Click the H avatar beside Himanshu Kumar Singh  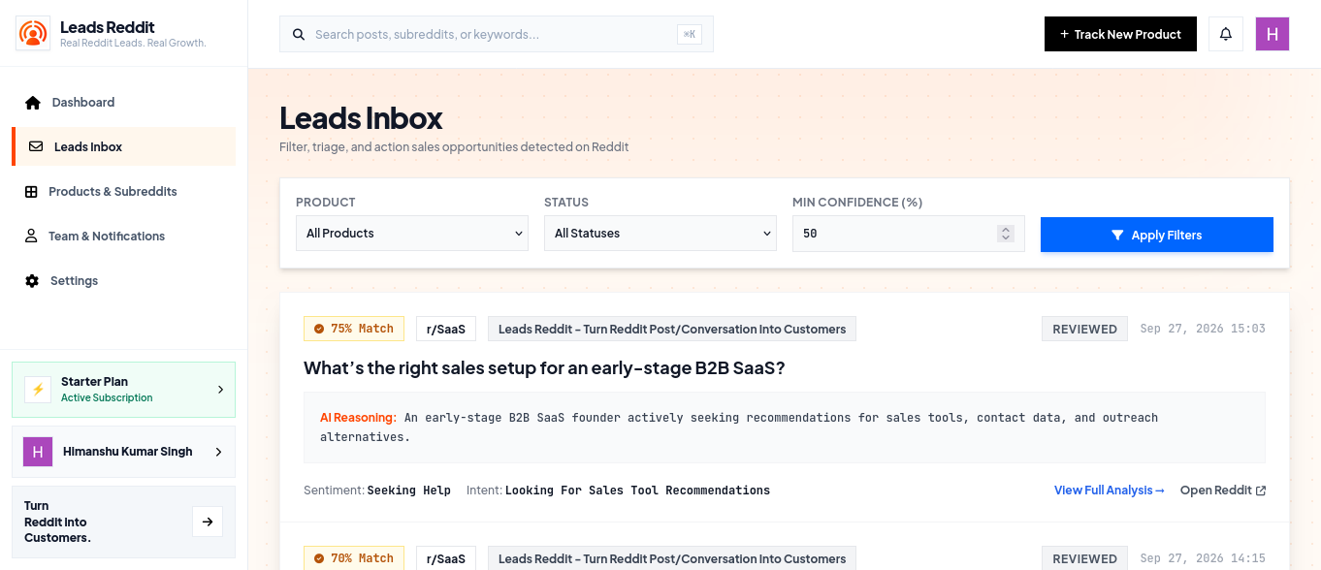point(38,452)
